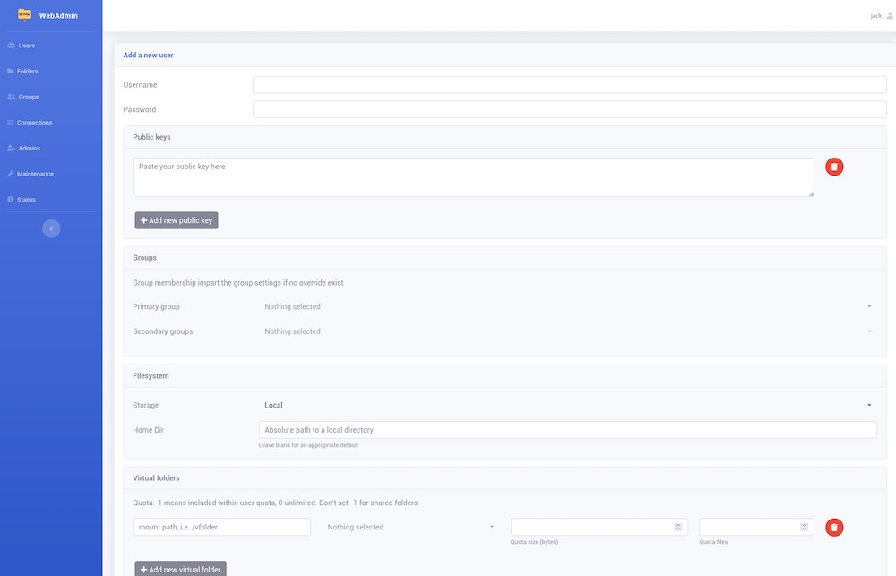Open the Admins section from sidebar

point(25,148)
